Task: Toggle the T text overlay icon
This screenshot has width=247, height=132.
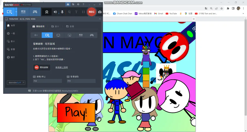Action: [x=76, y=12]
